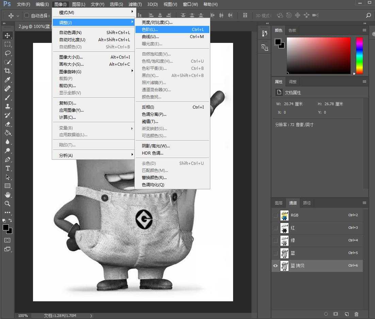Open the extra tools ellipsis menu
Screen dimensions: 375x319
click(x=7, y=212)
